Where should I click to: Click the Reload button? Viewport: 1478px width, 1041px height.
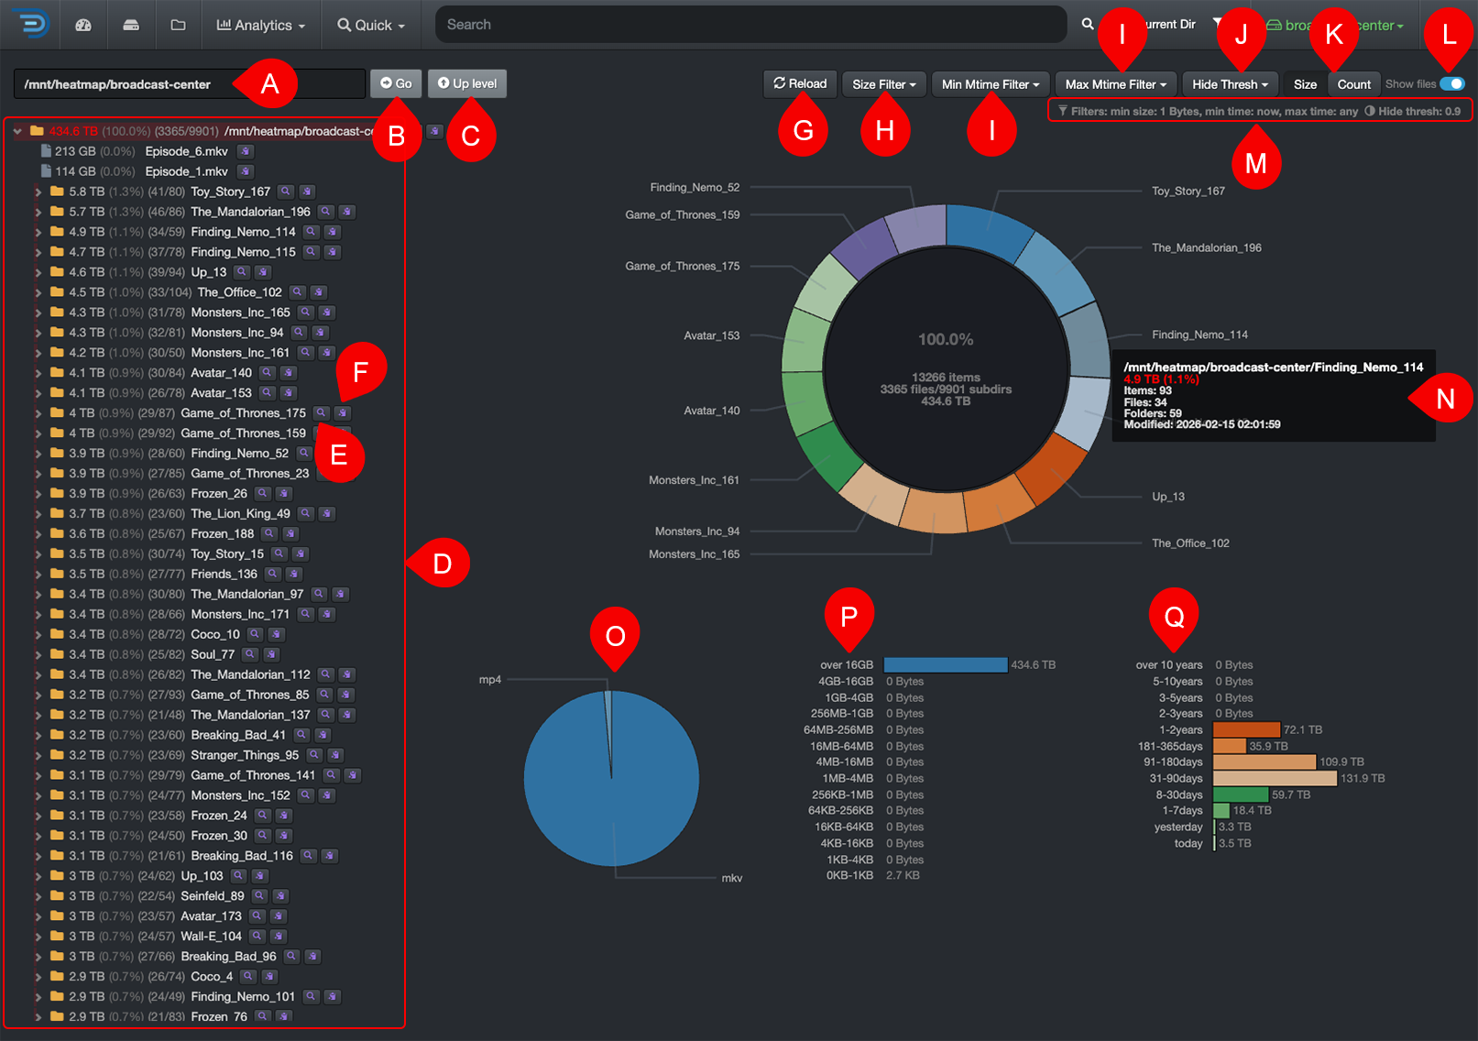800,83
